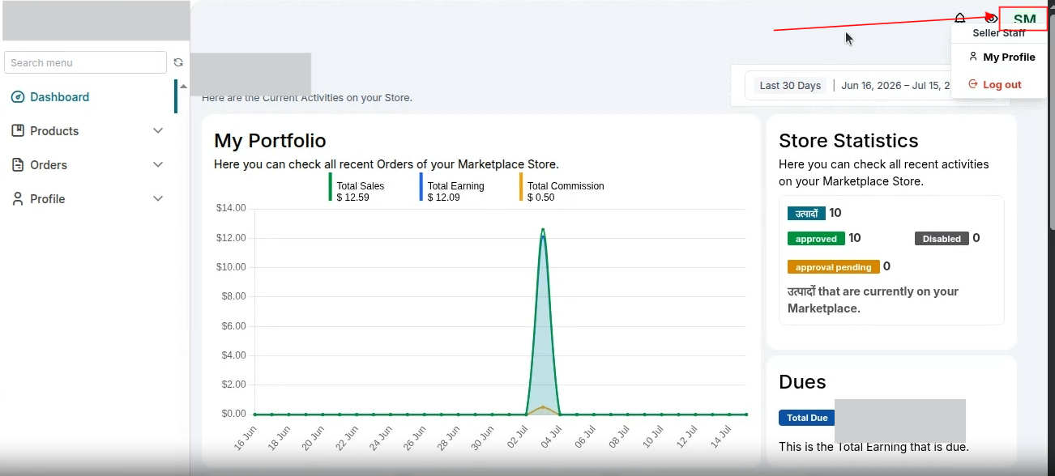Go to Dashboard in the sidebar
The height and width of the screenshot is (476, 1055).
click(x=59, y=97)
